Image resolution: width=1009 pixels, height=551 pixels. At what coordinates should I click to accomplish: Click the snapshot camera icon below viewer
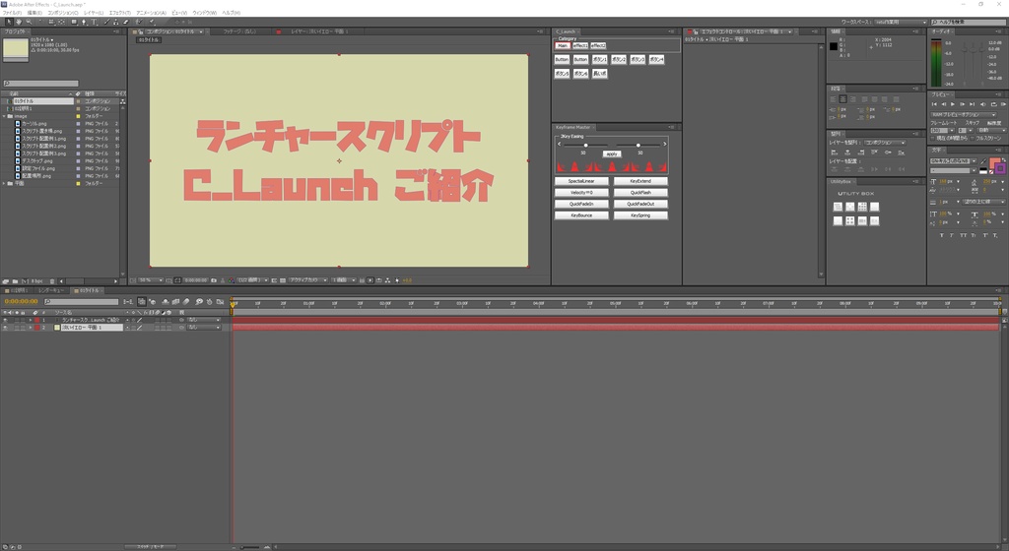pyautogui.click(x=214, y=280)
